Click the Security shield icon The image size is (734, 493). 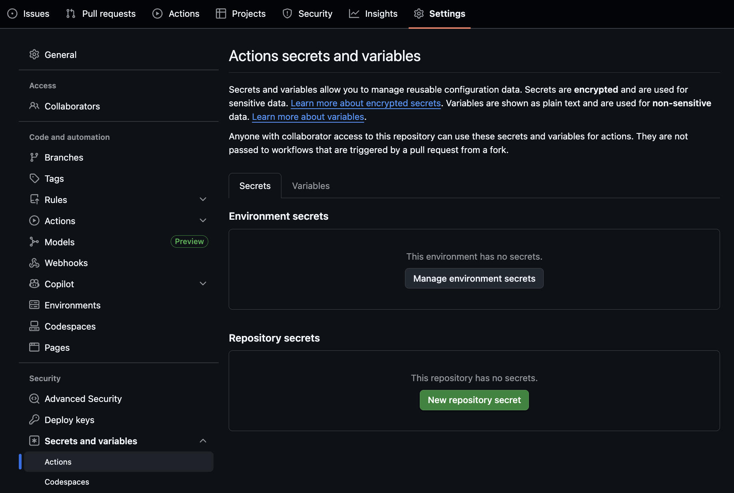click(x=287, y=13)
